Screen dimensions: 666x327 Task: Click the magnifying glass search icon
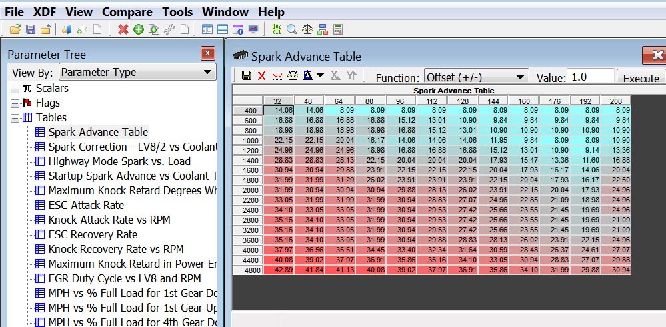click(291, 29)
